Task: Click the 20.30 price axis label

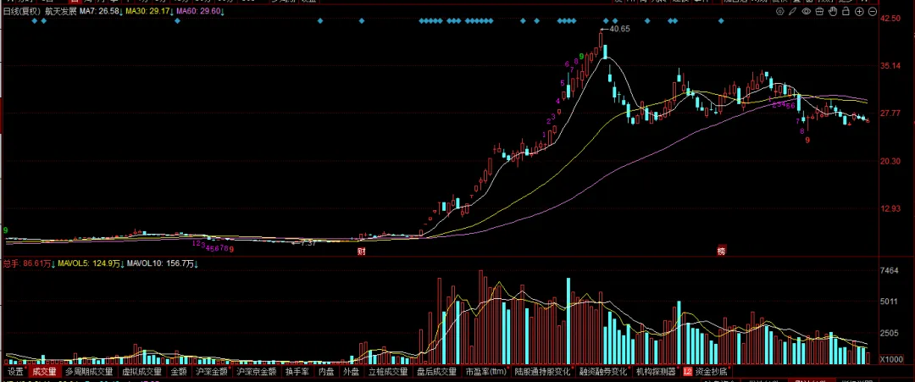Action: pyautogui.click(x=890, y=161)
